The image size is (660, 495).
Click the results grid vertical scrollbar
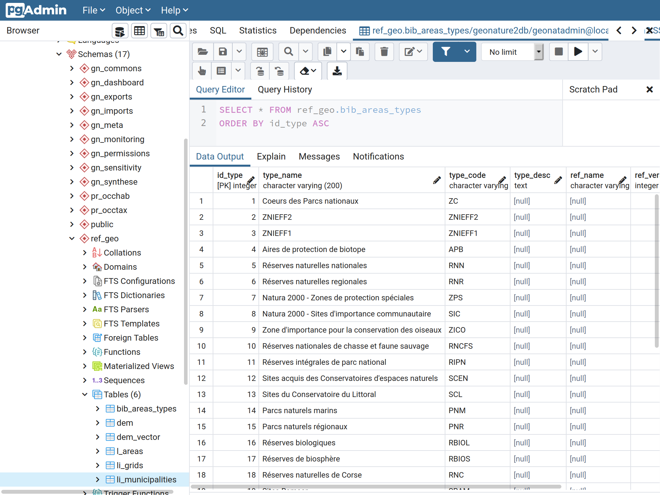(656, 271)
